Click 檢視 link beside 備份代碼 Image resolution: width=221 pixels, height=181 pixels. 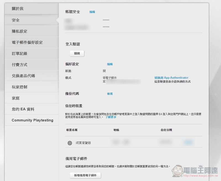(x=110, y=94)
